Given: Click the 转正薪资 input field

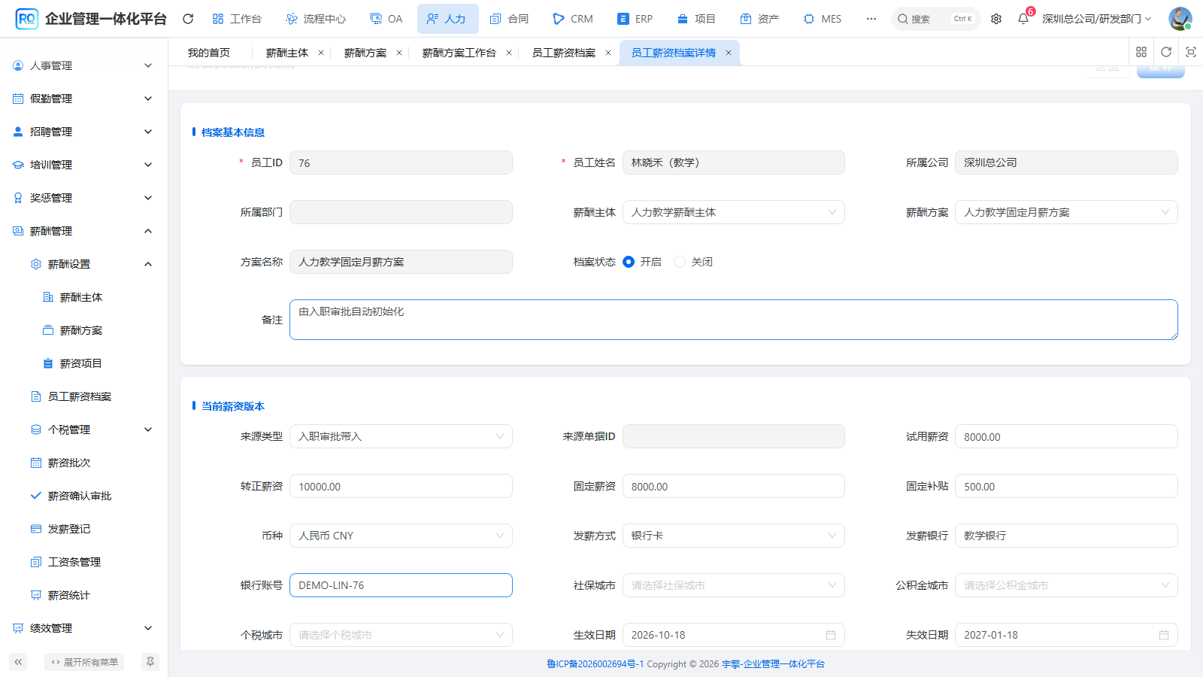Looking at the screenshot, I should point(401,486).
